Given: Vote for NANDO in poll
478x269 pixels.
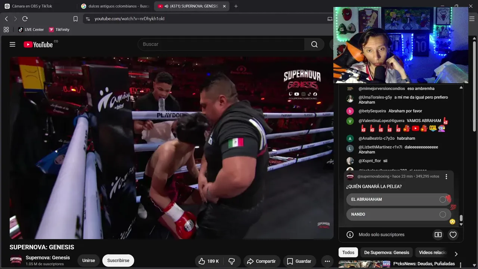Looking at the screenshot, I should pyautogui.click(x=398, y=214).
